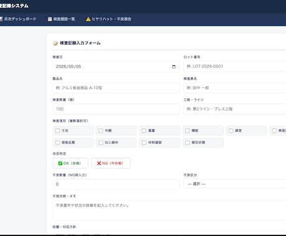The height and width of the screenshot is (236, 286).
Task: Open the 不良区分 dropdown
Action: pos(235,184)
